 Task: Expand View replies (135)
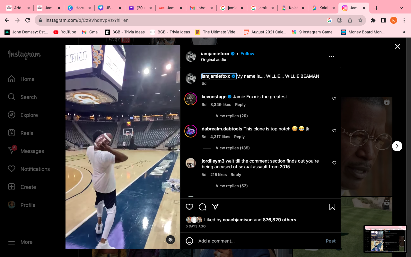(x=233, y=148)
